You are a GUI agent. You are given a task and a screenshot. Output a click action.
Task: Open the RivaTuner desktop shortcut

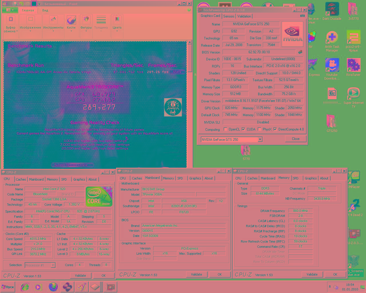coord(353,68)
